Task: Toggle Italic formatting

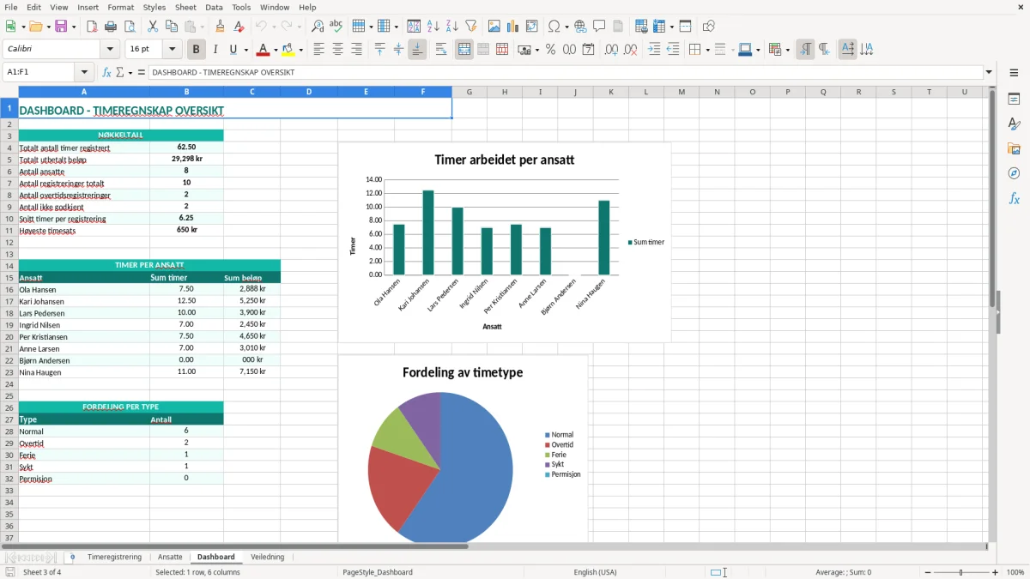Action: 215,50
